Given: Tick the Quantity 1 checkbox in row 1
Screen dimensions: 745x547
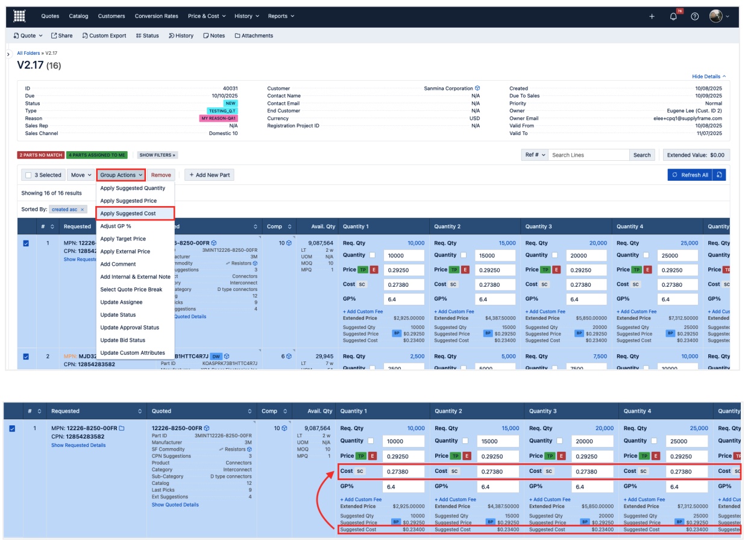Looking at the screenshot, I should 372,255.
